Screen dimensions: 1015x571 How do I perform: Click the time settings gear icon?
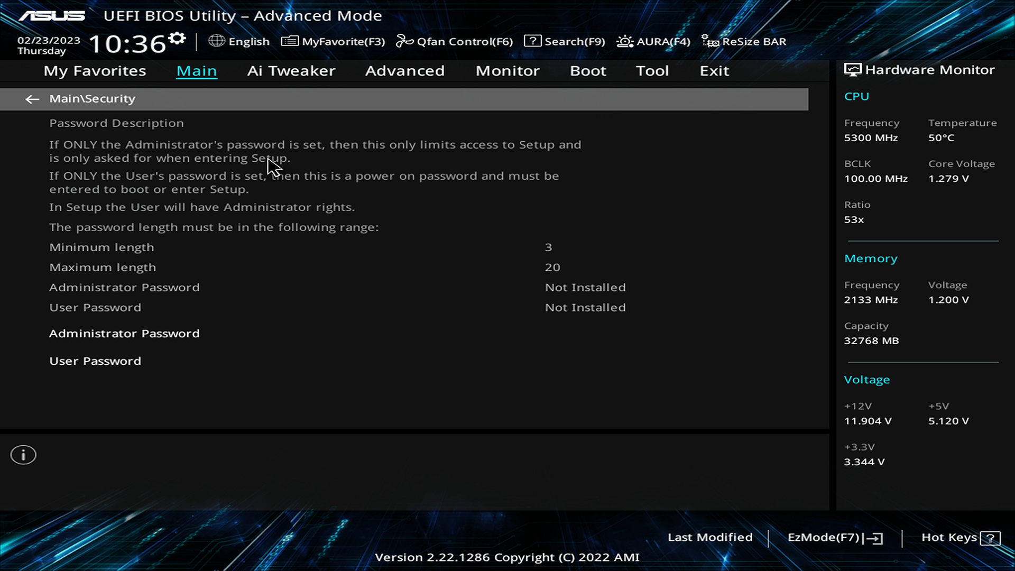(177, 39)
